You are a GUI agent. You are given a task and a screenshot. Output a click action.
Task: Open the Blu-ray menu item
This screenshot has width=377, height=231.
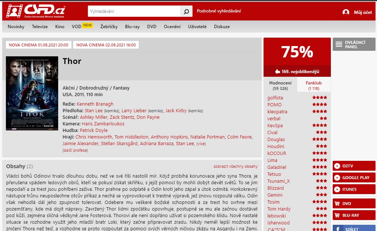(x=132, y=27)
